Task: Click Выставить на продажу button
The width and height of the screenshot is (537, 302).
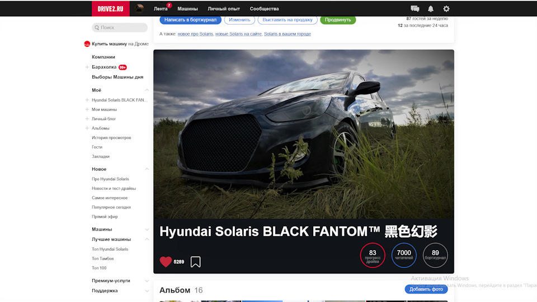Action: (288, 20)
